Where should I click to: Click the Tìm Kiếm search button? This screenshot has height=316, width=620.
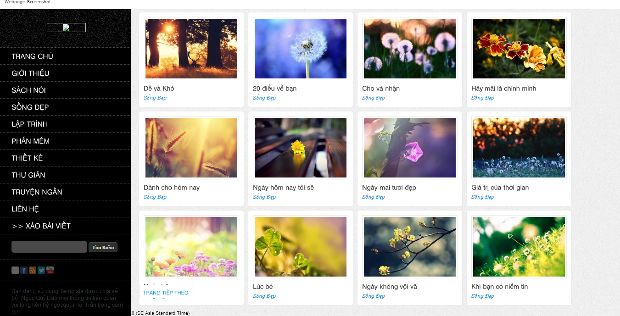[103, 247]
